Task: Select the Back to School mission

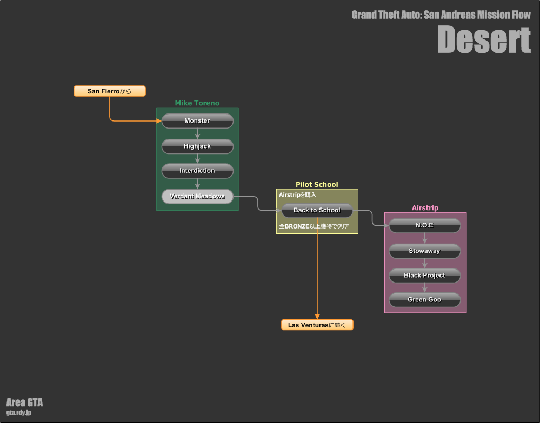Action: (317, 210)
